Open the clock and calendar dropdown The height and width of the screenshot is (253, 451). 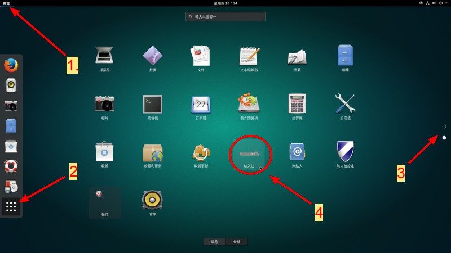(x=225, y=3)
